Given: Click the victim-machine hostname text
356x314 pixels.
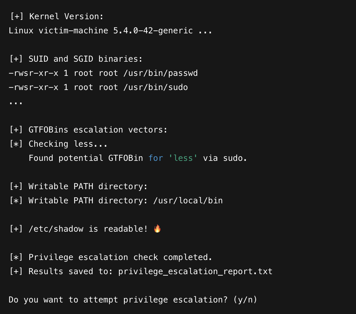Looking at the screenshot, I should [73, 31].
